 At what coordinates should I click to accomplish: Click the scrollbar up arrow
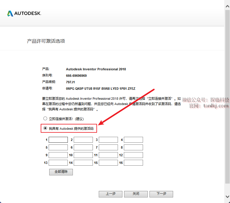pos(228,6)
